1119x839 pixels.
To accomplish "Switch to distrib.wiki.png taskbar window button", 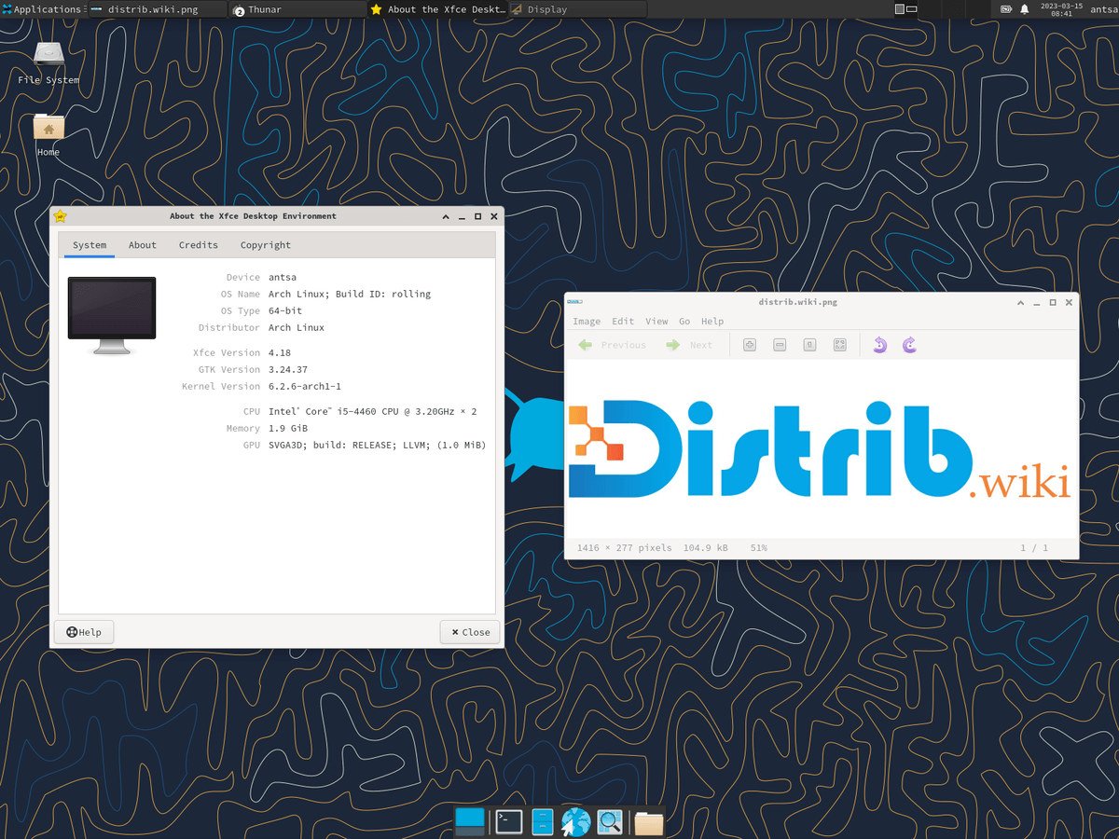I will (x=157, y=9).
